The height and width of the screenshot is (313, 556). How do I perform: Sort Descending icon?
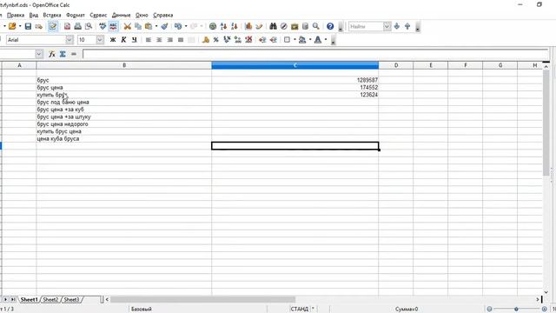click(234, 26)
